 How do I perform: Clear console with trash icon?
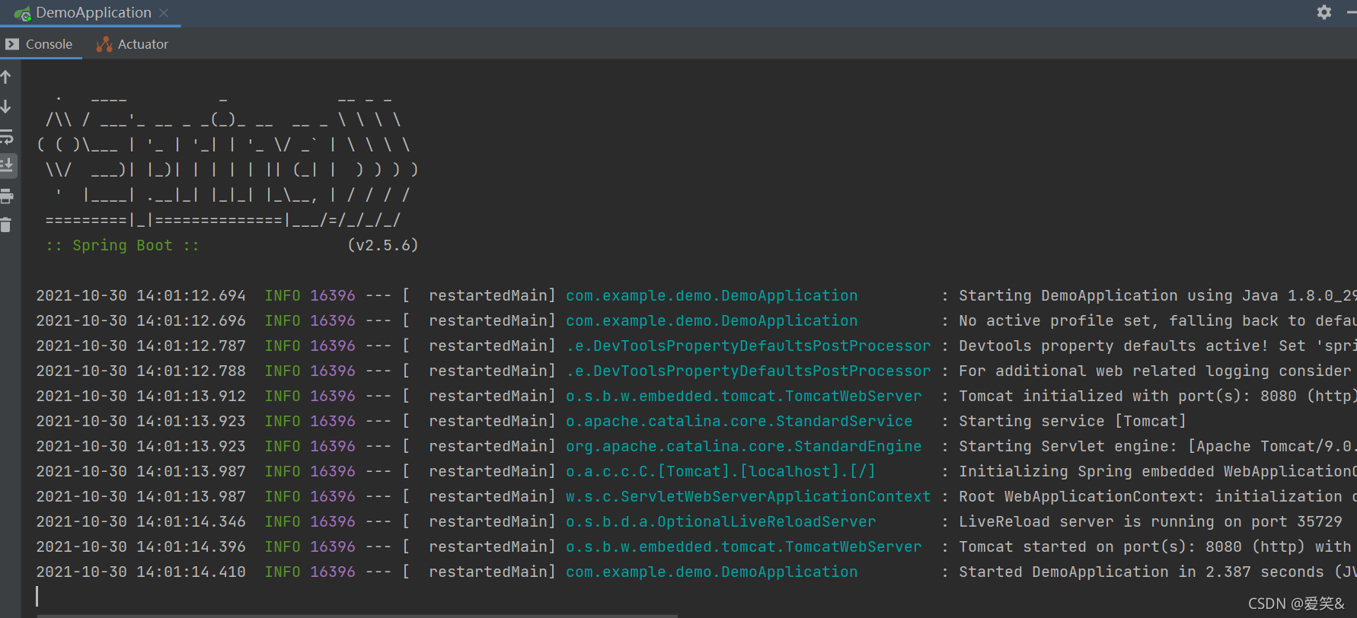(x=6, y=225)
